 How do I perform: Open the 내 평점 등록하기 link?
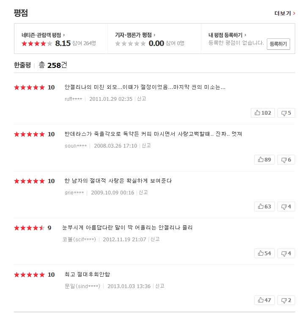coord(228,35)
